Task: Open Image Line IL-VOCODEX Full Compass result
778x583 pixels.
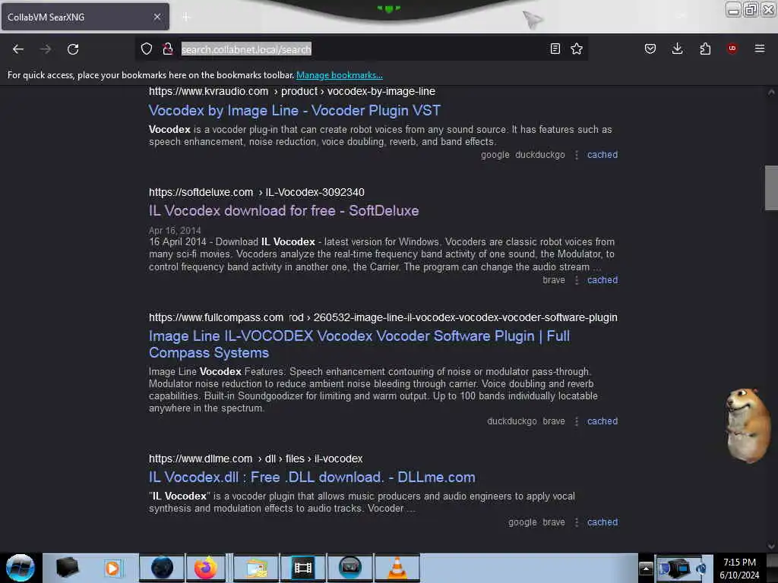Action: 359,344
